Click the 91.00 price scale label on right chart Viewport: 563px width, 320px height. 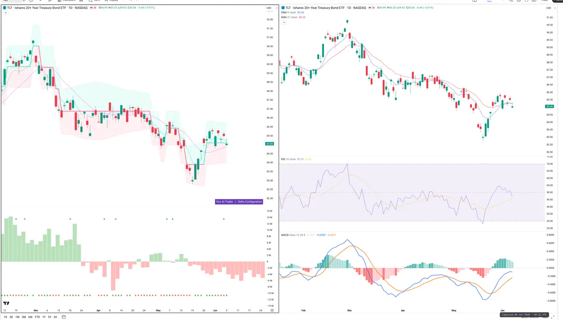pyautogui.click(x=549, y=18)
